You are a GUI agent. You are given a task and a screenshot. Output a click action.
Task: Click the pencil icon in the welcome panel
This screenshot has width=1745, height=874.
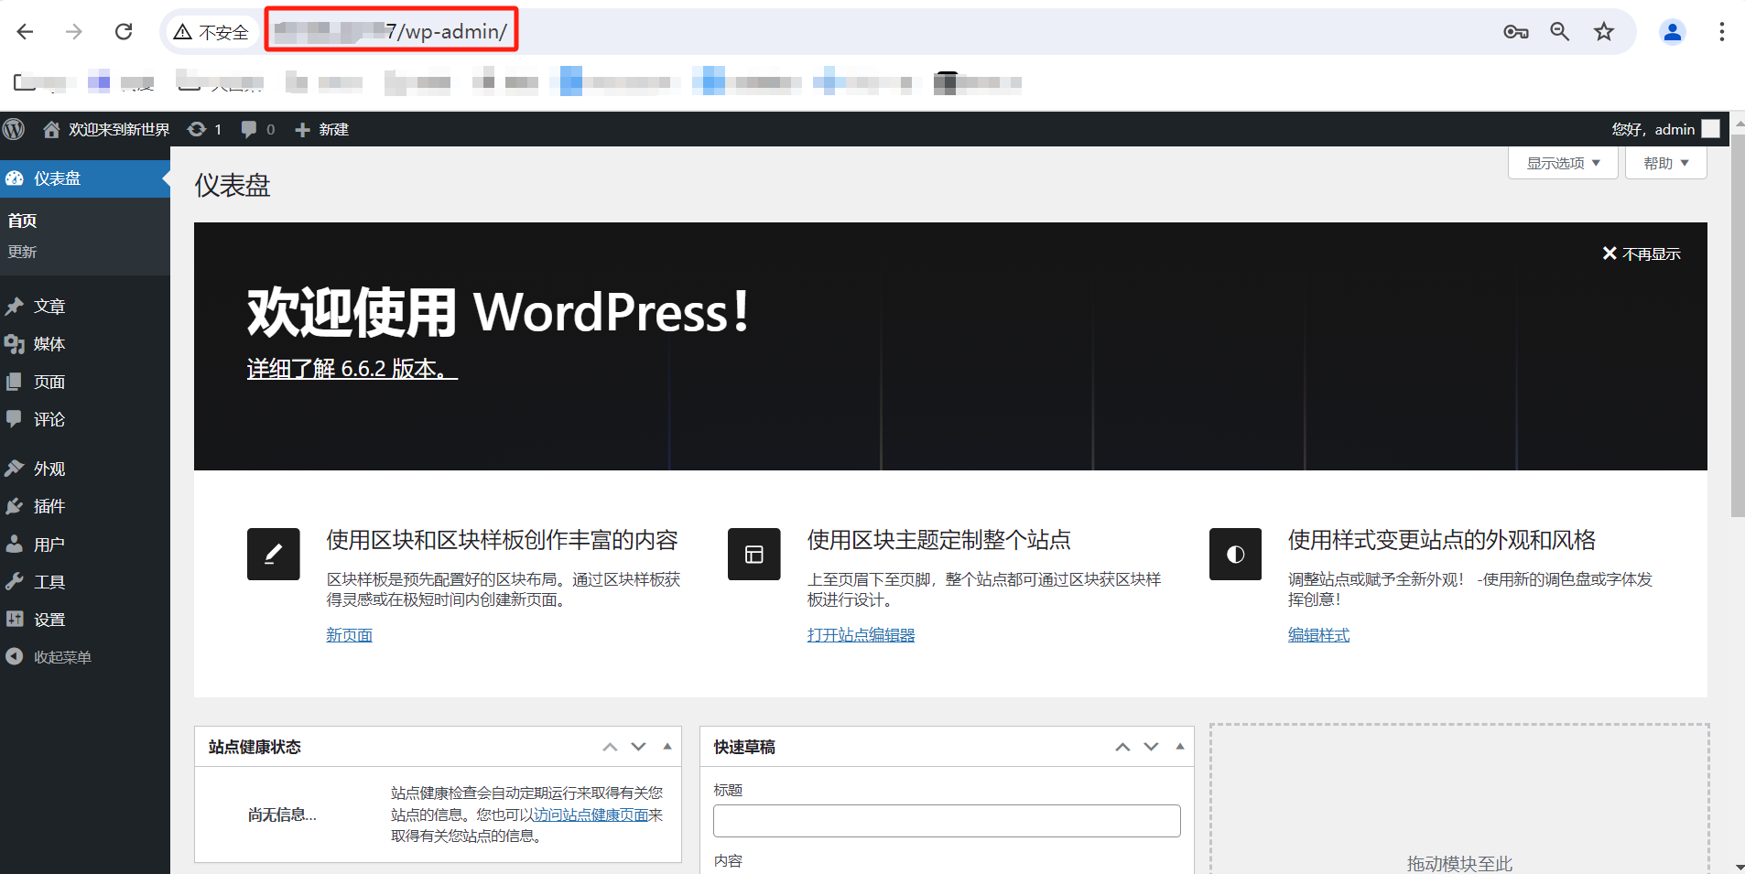tap(274, 554)
